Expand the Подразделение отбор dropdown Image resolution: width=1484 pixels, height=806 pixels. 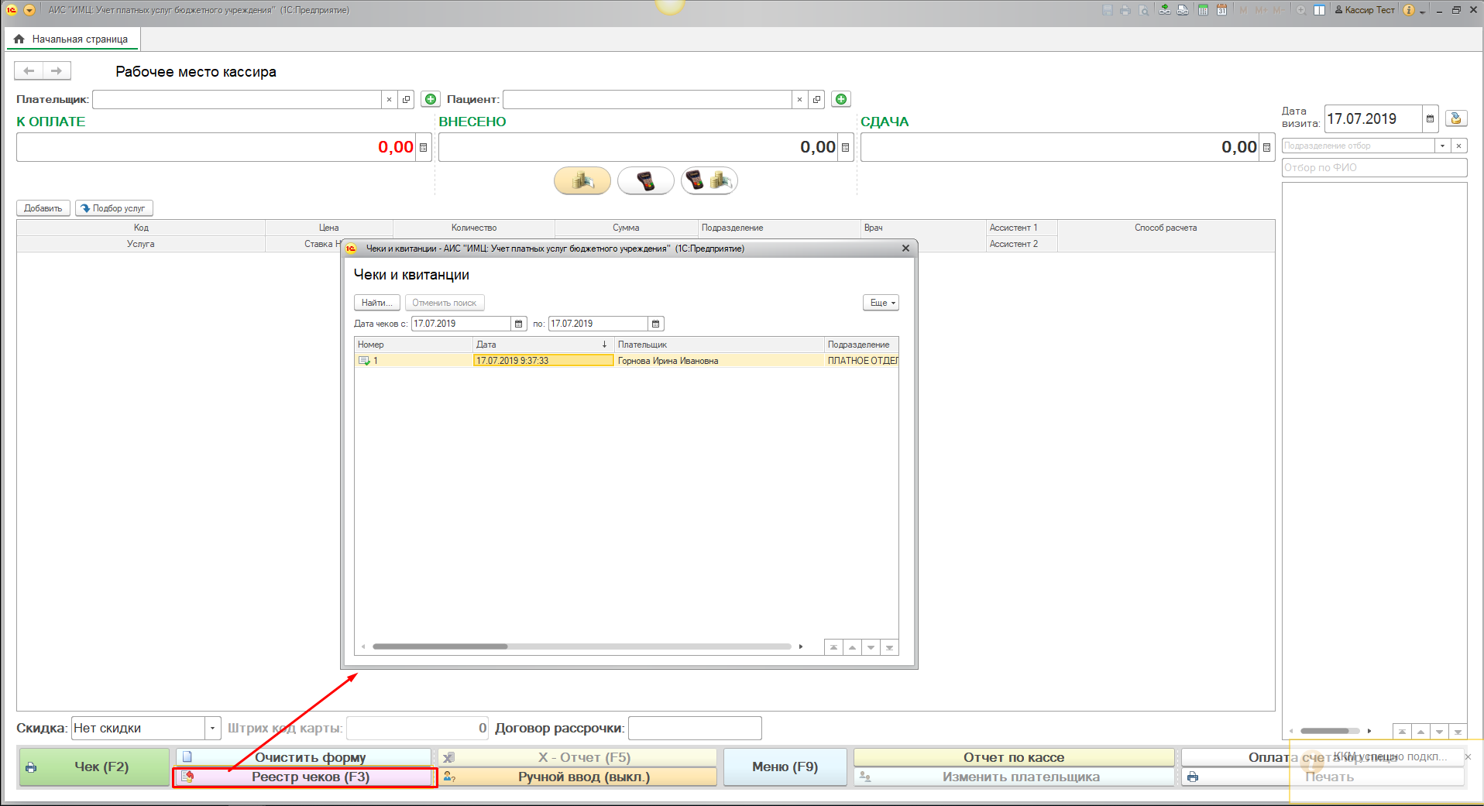[1442, 146]
